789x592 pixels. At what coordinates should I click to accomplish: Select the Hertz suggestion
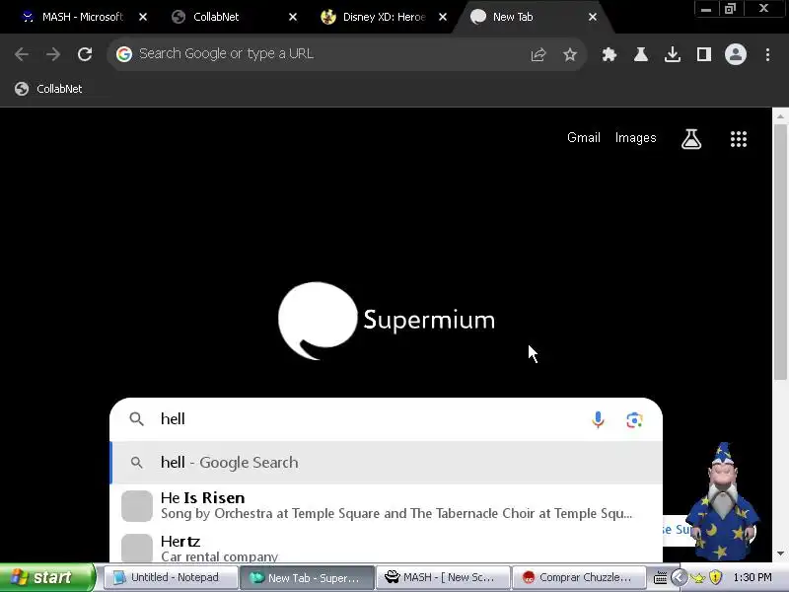(386, 548)
